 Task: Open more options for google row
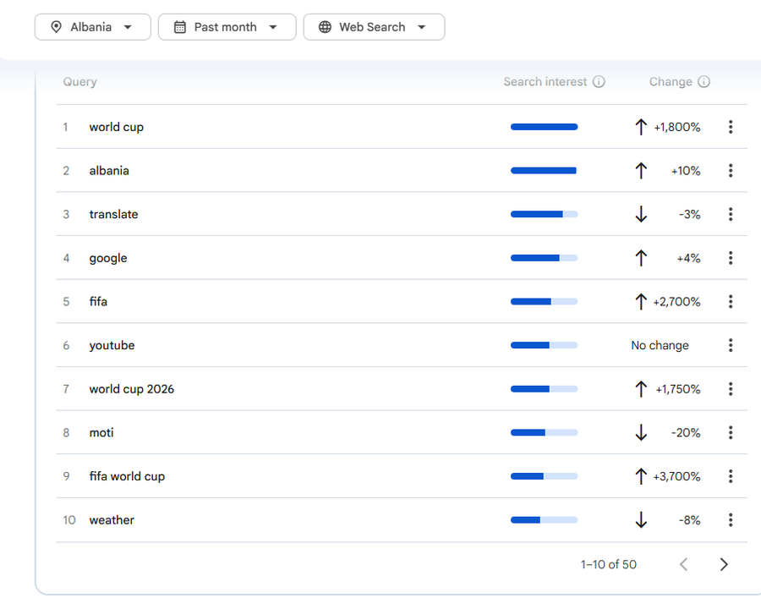click(x=731, y=258)
